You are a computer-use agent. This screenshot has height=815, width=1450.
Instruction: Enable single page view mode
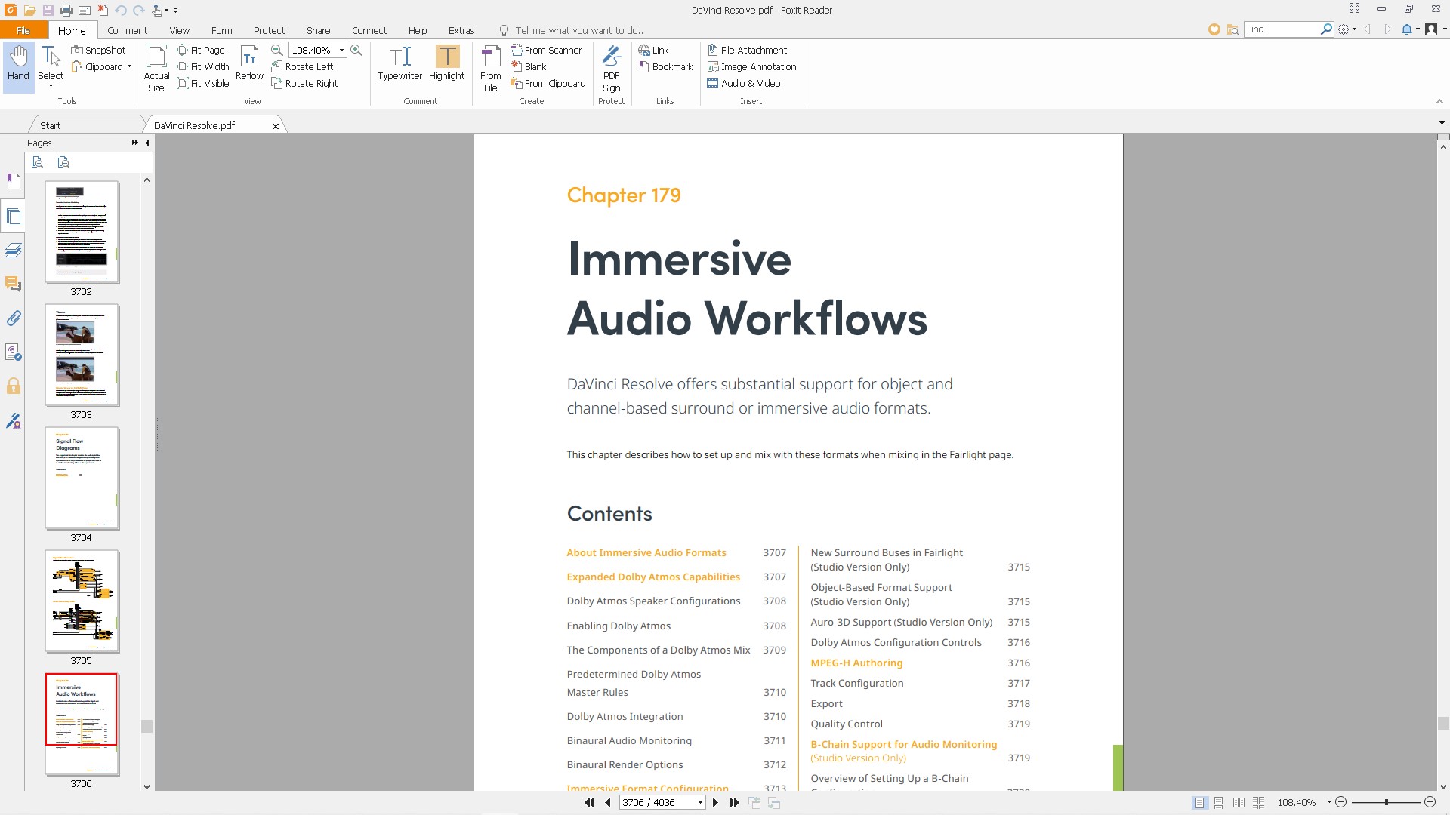point(1199,802)
